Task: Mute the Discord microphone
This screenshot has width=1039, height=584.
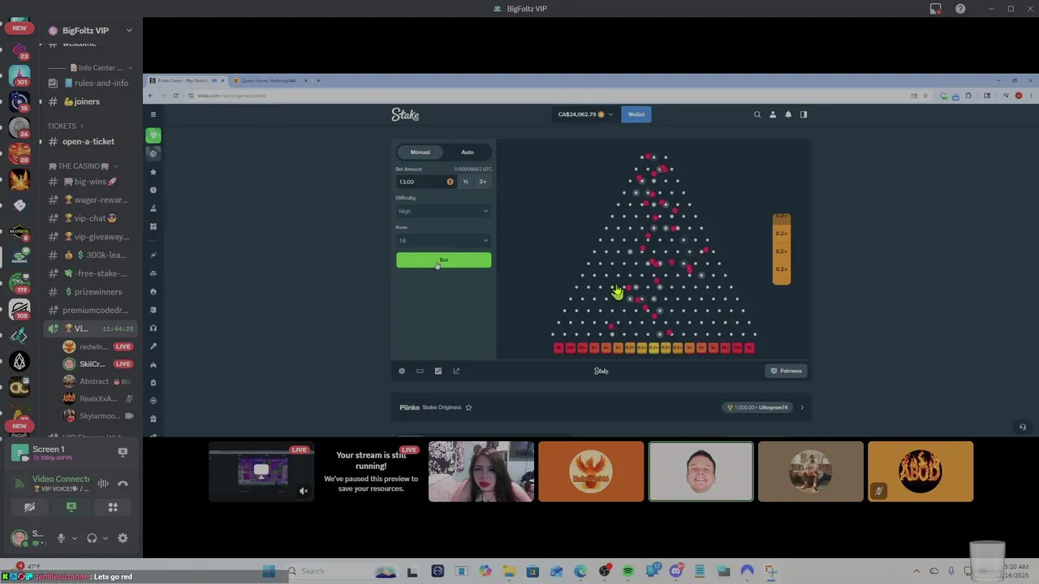Action: pos(61,538)
